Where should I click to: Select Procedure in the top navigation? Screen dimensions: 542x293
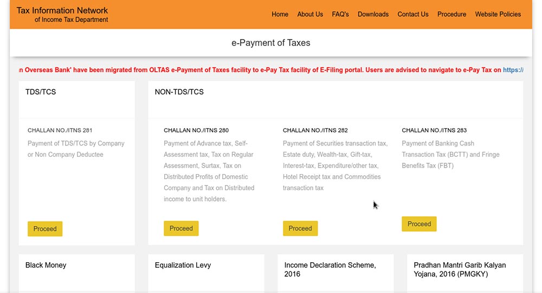pyautogui.click(x=451, y=14)
